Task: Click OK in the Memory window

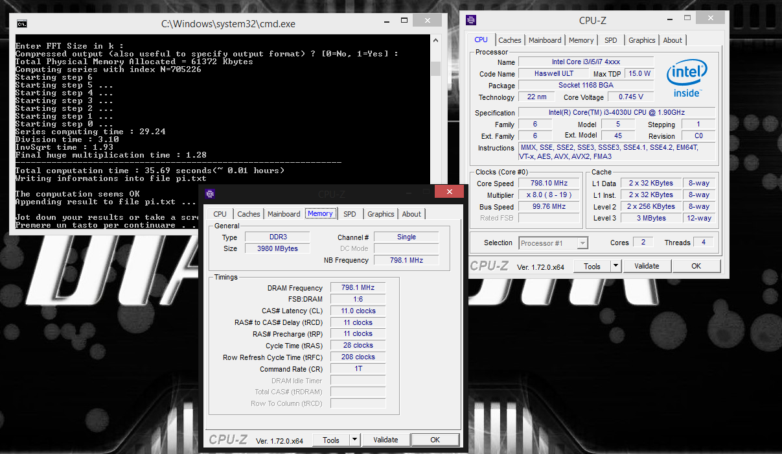Action: pos(435,440)
